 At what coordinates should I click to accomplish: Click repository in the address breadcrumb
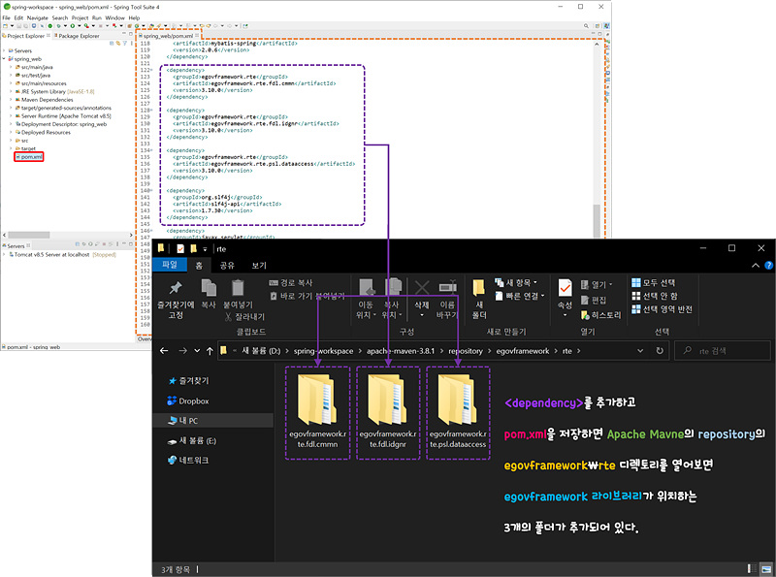(x=466, y=351)
